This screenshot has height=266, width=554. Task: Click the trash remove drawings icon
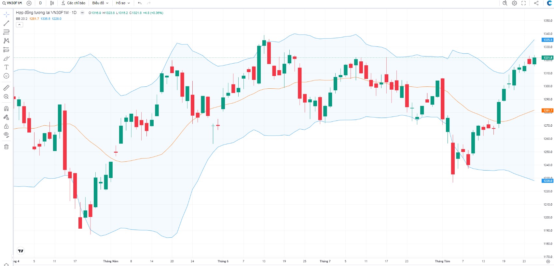click(x=6, y=147)
